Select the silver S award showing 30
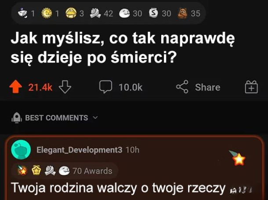268x200 pixels. (153, 13)
